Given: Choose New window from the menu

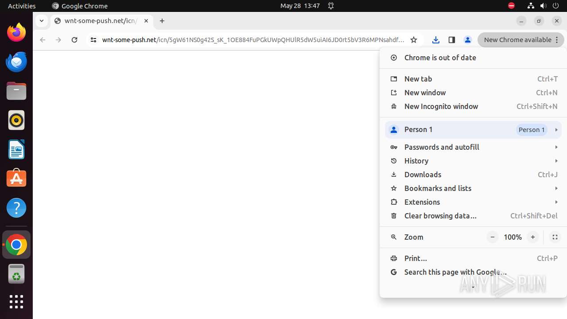Looking at the screenshot, I should tap(473, 93).
